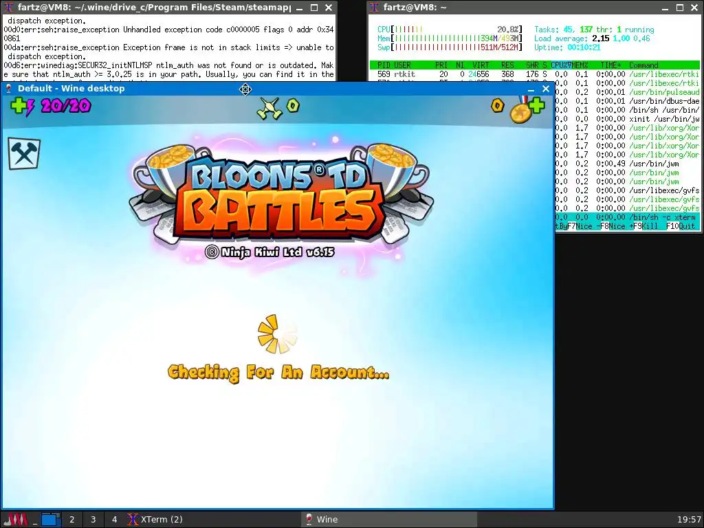
Task: Switch to the blue desktop 1 pager icon
Action: tap(51, 520)
